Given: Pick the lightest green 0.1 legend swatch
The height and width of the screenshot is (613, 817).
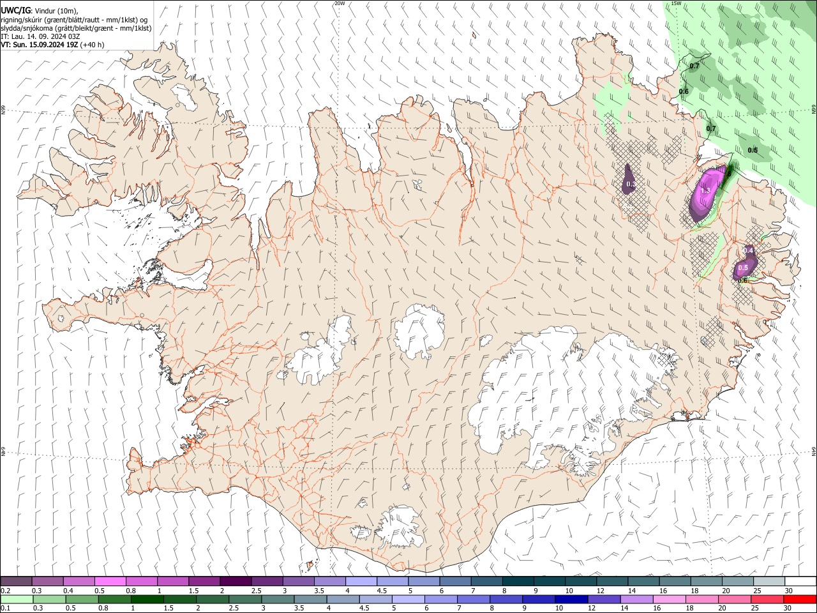Looking at the screenshot, I should [16, 599].
